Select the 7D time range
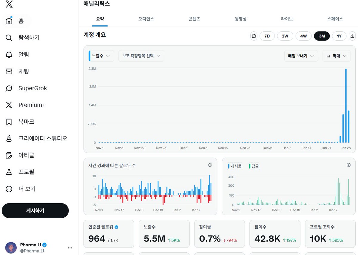The width and height of the screenshot is (358, 255). [267, 36]
